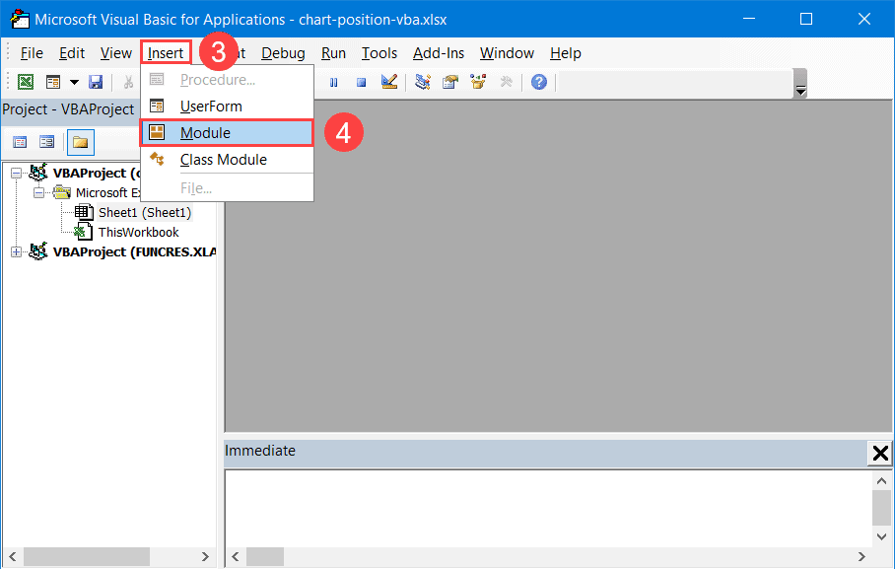This screenshot has height=569, width=895.
Task: Click the Class Module icon in Insert menu
Action: [x=157, y=159]
